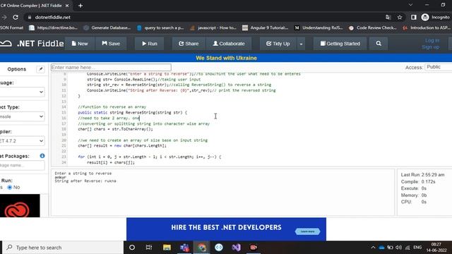The image size is (452, 254).
Task: Open Task View from taskbar
Action: click(149, 248)
